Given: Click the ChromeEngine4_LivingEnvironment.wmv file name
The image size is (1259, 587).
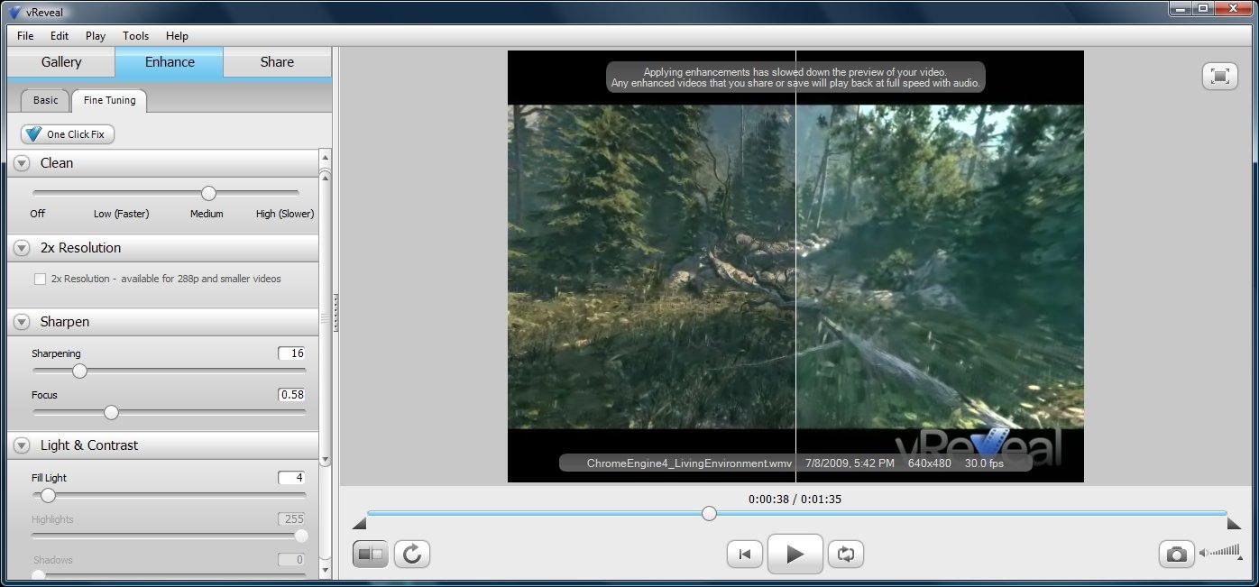Looking at the screenshot, I should 689,463.
